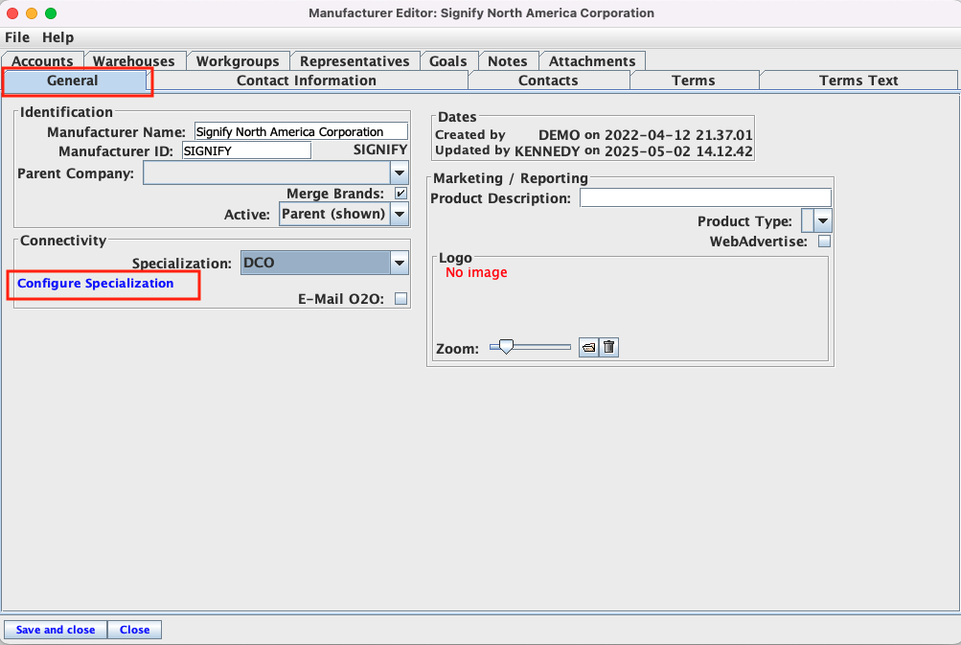Screen dimensions: 961x645
Task: Check the WebAdvertise checkbox
Action: pyautogui.click(x=824, y=241)
